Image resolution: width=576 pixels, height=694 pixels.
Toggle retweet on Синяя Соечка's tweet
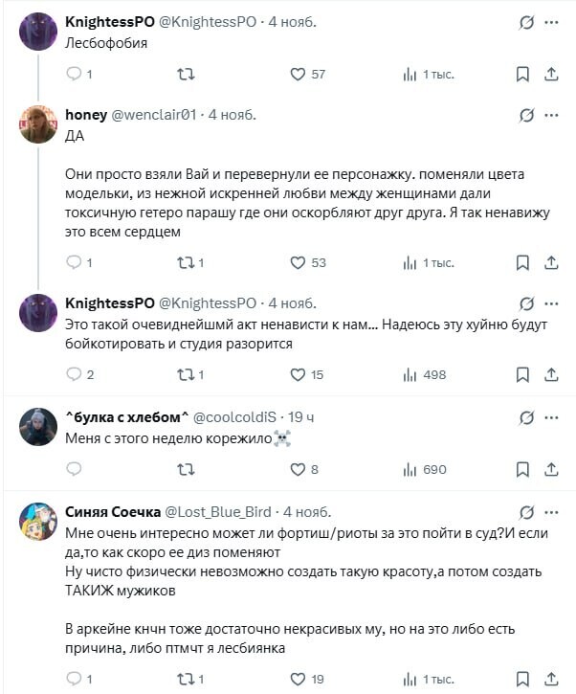tap(190, 679)
